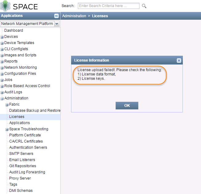Click the License Information dialog title
This screenshot has width=201, height=194.
point(91,60)
